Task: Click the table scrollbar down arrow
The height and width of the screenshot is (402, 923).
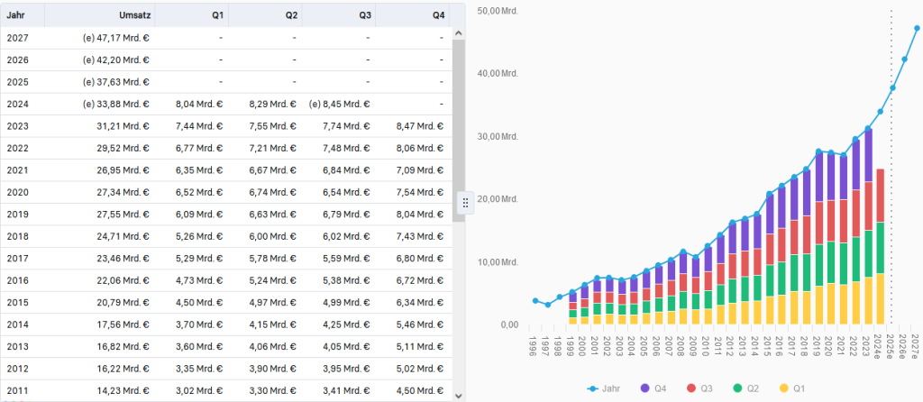Action: click(x=457, y=395)
